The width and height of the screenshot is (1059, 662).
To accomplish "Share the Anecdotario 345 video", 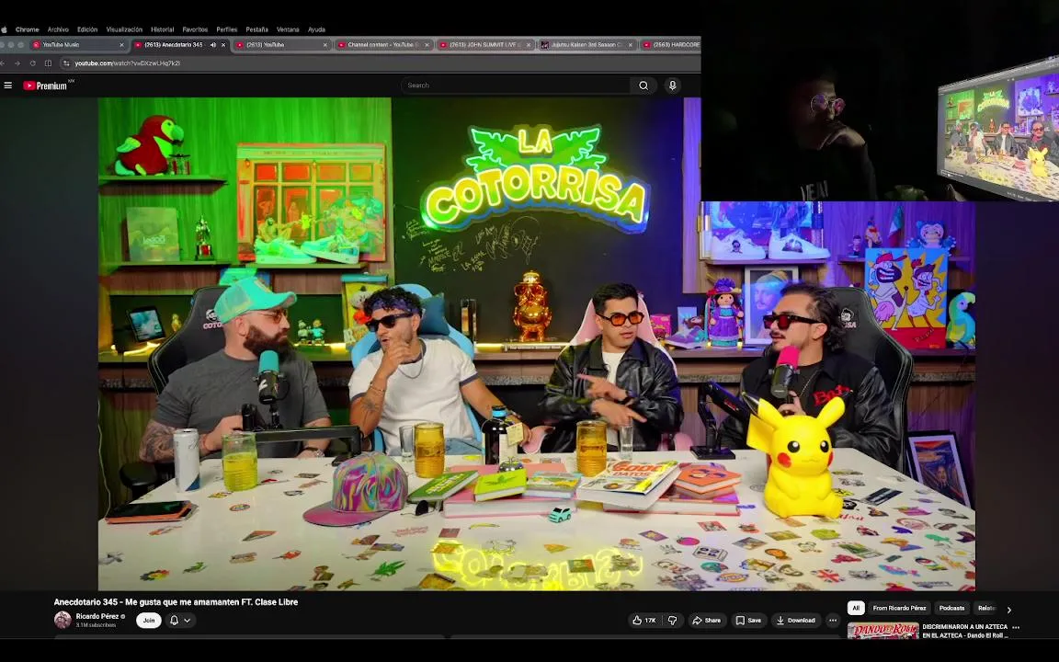I will point(706,620).
